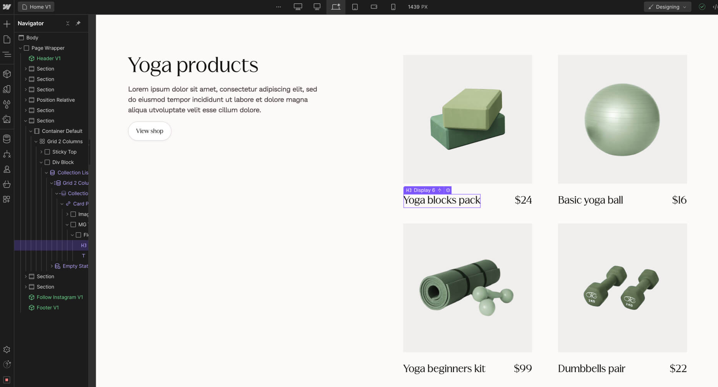Open the Home V1 page tab
Viewport: 718px width, 387px height.
click(36, 7)
